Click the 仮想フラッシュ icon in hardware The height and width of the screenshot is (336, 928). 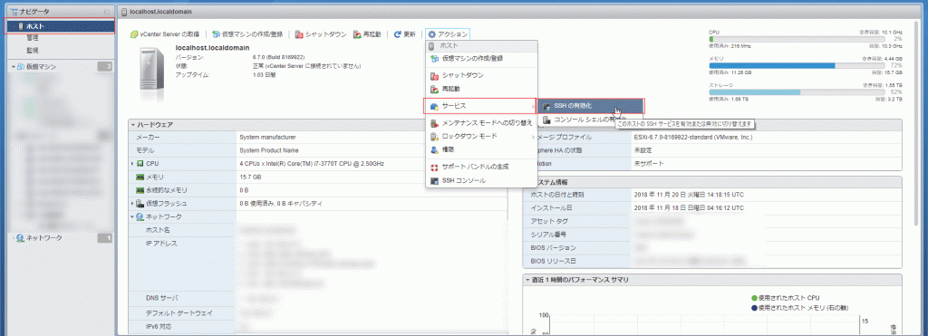pyautogui.click(x=140, y=204)
